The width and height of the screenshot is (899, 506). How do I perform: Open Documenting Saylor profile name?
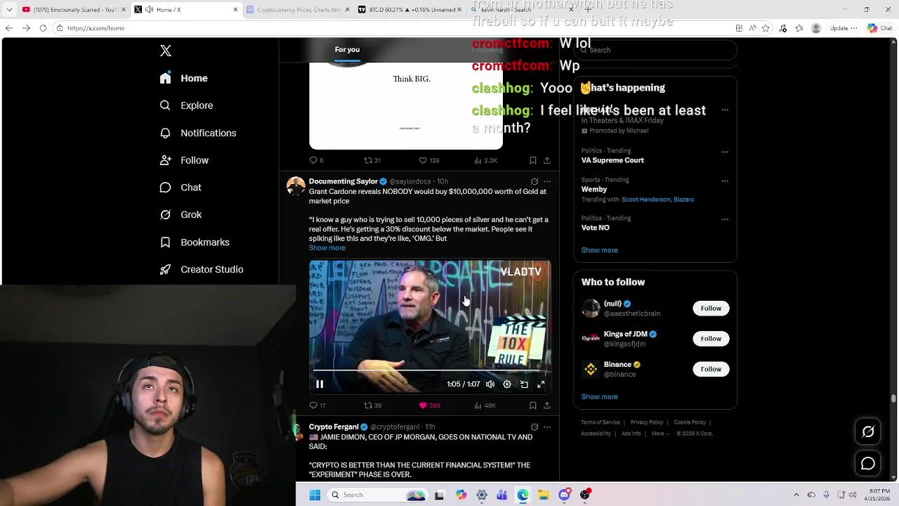coord(343,181)
